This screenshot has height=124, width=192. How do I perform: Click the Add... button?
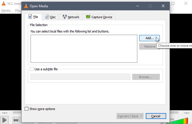(149, 38)
